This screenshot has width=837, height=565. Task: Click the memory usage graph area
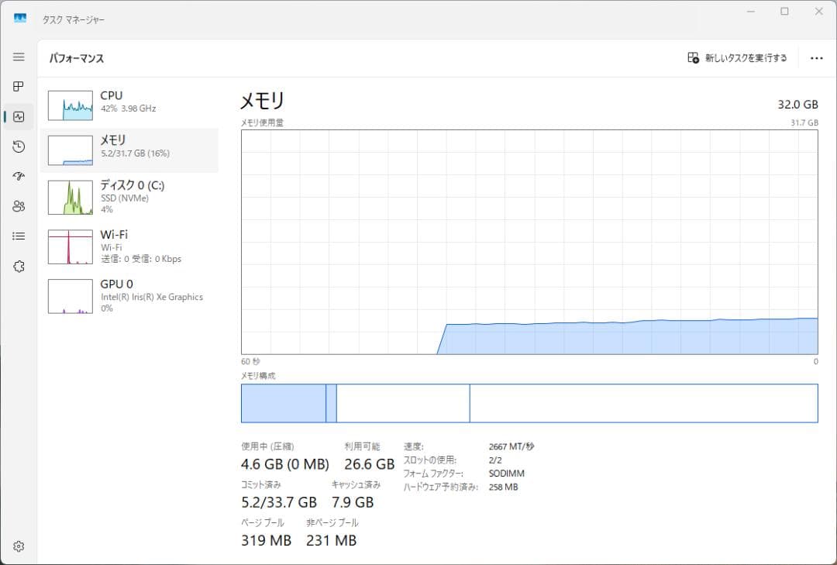[x=529, y=240]
